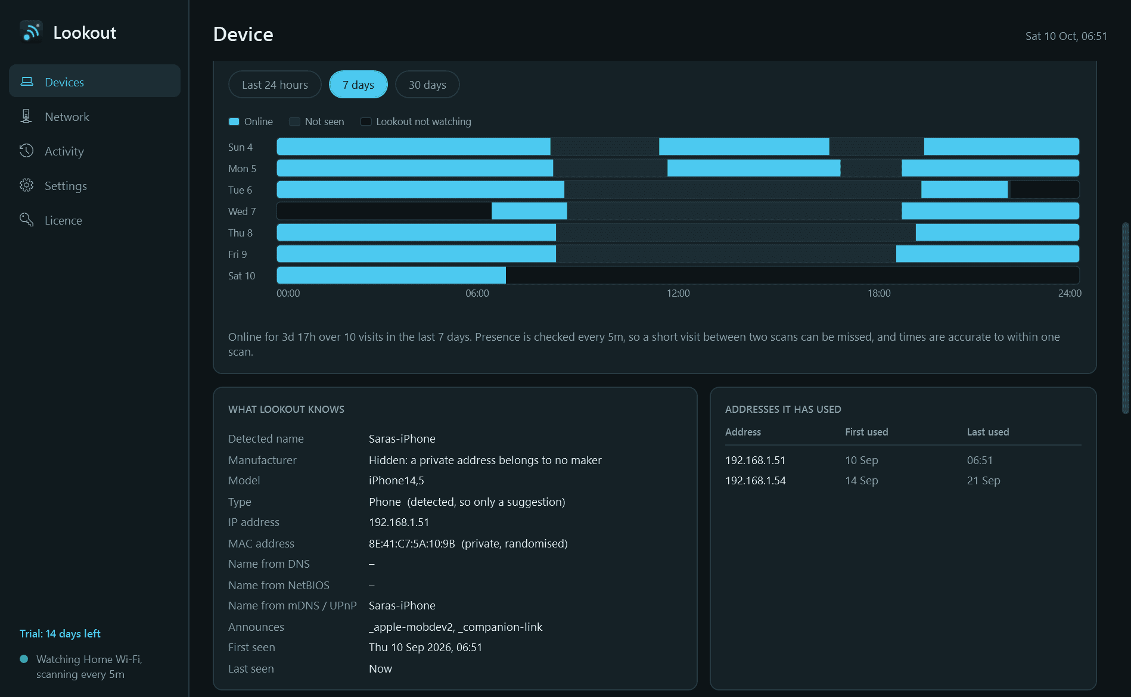Click the Wed 7 early-morning online segment
The width and height of the screenshot is (1131, 697).
point(529,211)
